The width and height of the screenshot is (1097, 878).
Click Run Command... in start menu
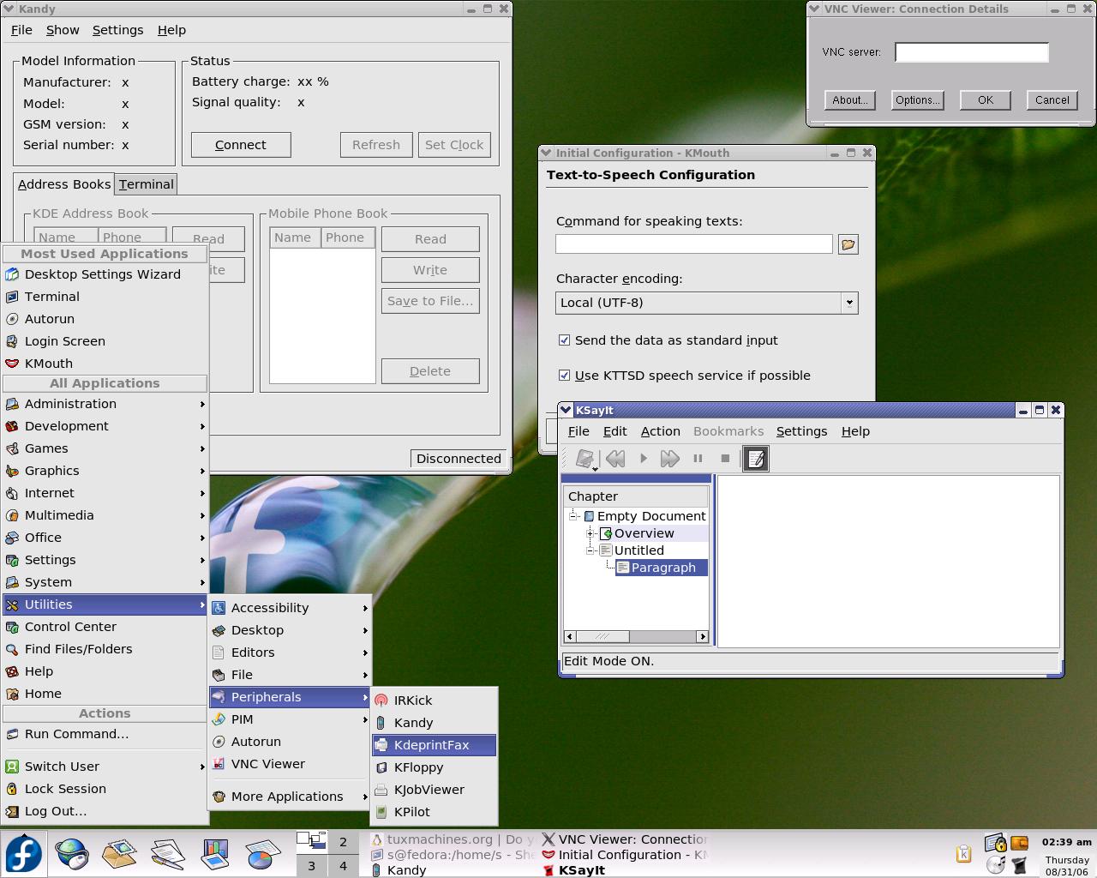click(x=105, y=734)
